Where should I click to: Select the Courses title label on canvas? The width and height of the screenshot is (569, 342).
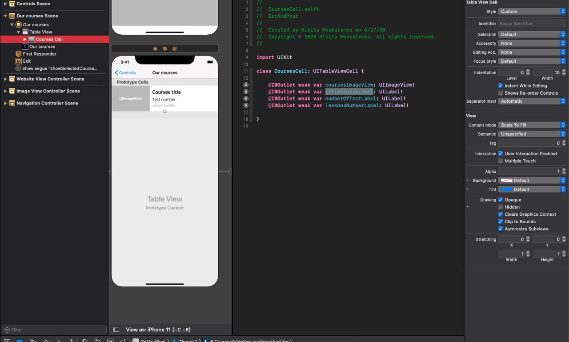pyautogui.click(x=167, y=92)
